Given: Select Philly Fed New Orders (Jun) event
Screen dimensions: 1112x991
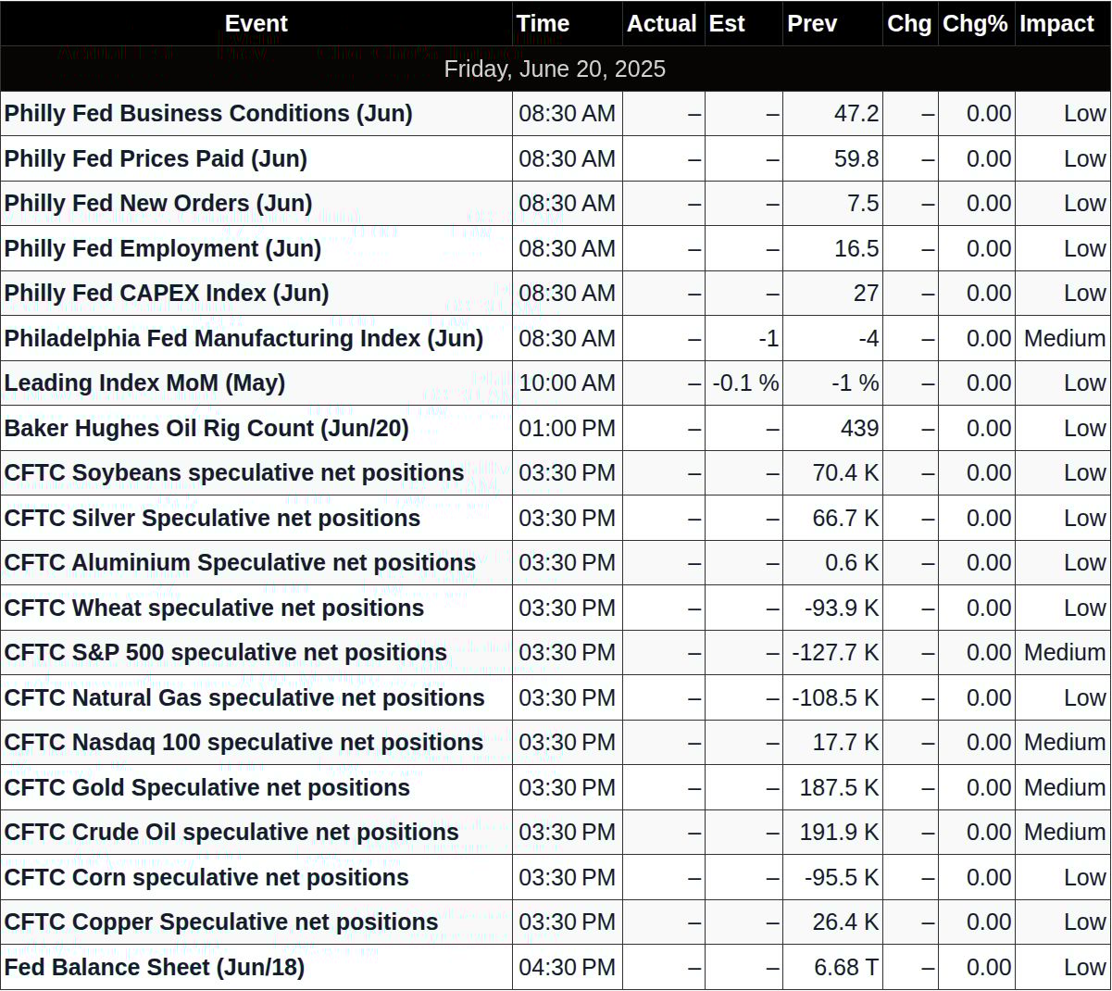Looking at the screenshot, I should point(158,204).
